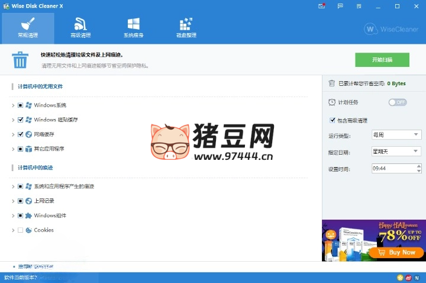This screenshot has height=283, width=426.
Task: Click the large blue trash can icon
Action: click(20, 60)
